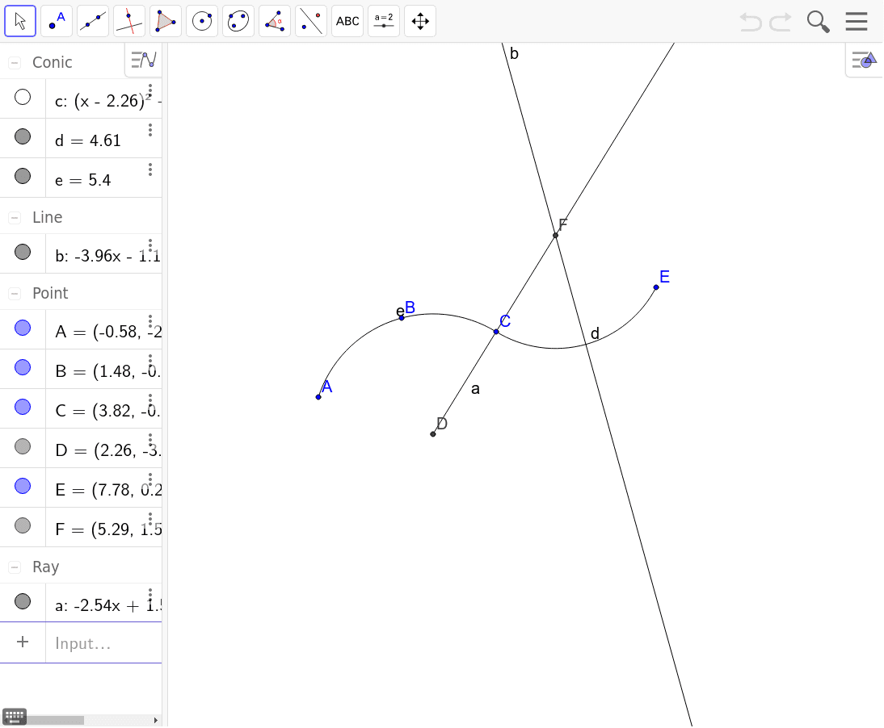Image resolution: width=884 pixels, height=728 pixels.
Task: Click the 'e = 5.4' entry text
Action: point(83,180)
